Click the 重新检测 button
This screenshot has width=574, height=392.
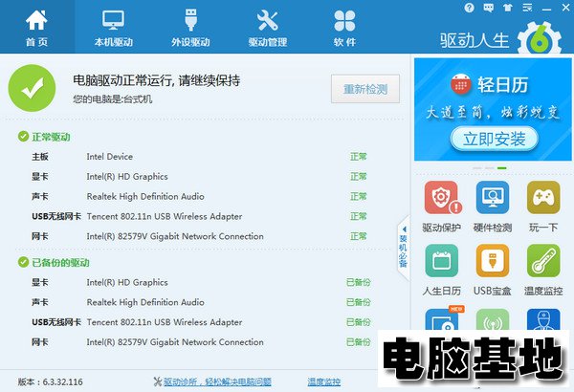tap(365, 89)
